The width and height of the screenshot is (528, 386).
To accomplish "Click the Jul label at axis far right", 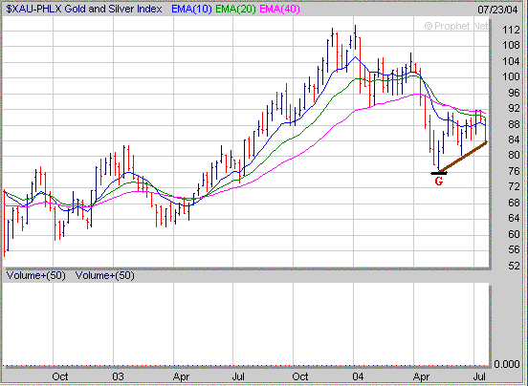I will point(479,376).
